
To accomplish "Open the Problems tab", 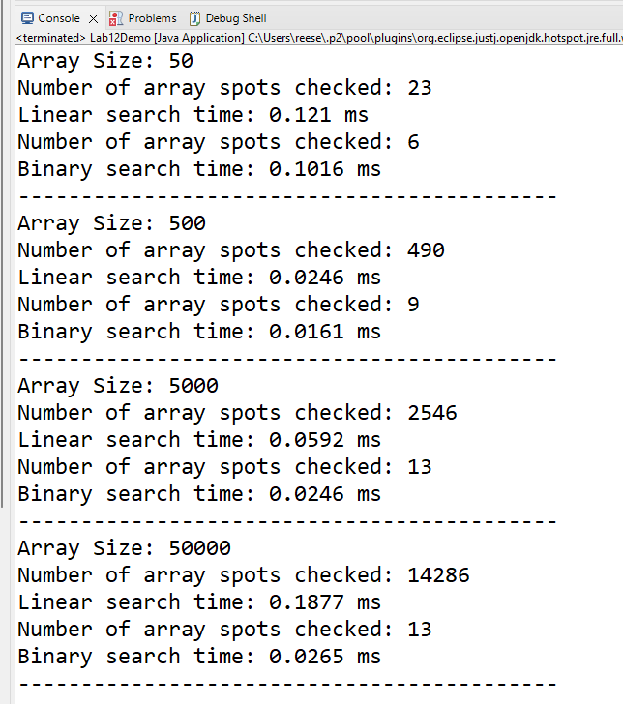I will coord(152,18).
